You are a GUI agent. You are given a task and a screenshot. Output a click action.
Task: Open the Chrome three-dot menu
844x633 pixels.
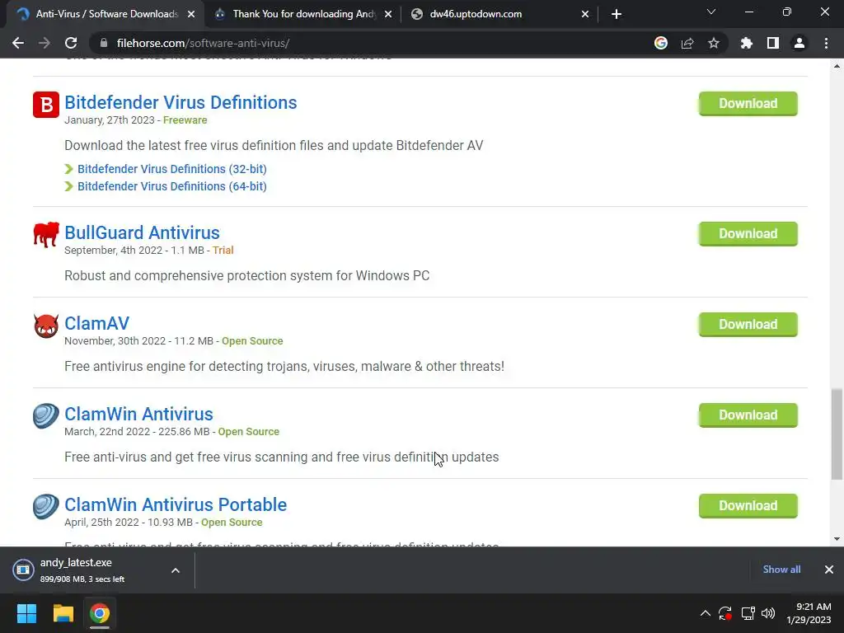(826, 43)
